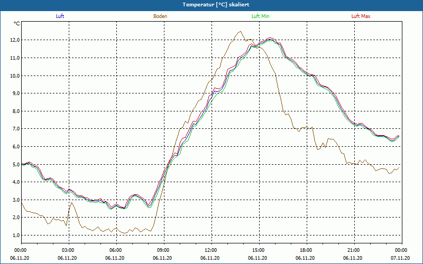Click the chart title Temperatur [°C] skaliert
The width and height of the screenshot is (423, 264).
pos(216,5)
